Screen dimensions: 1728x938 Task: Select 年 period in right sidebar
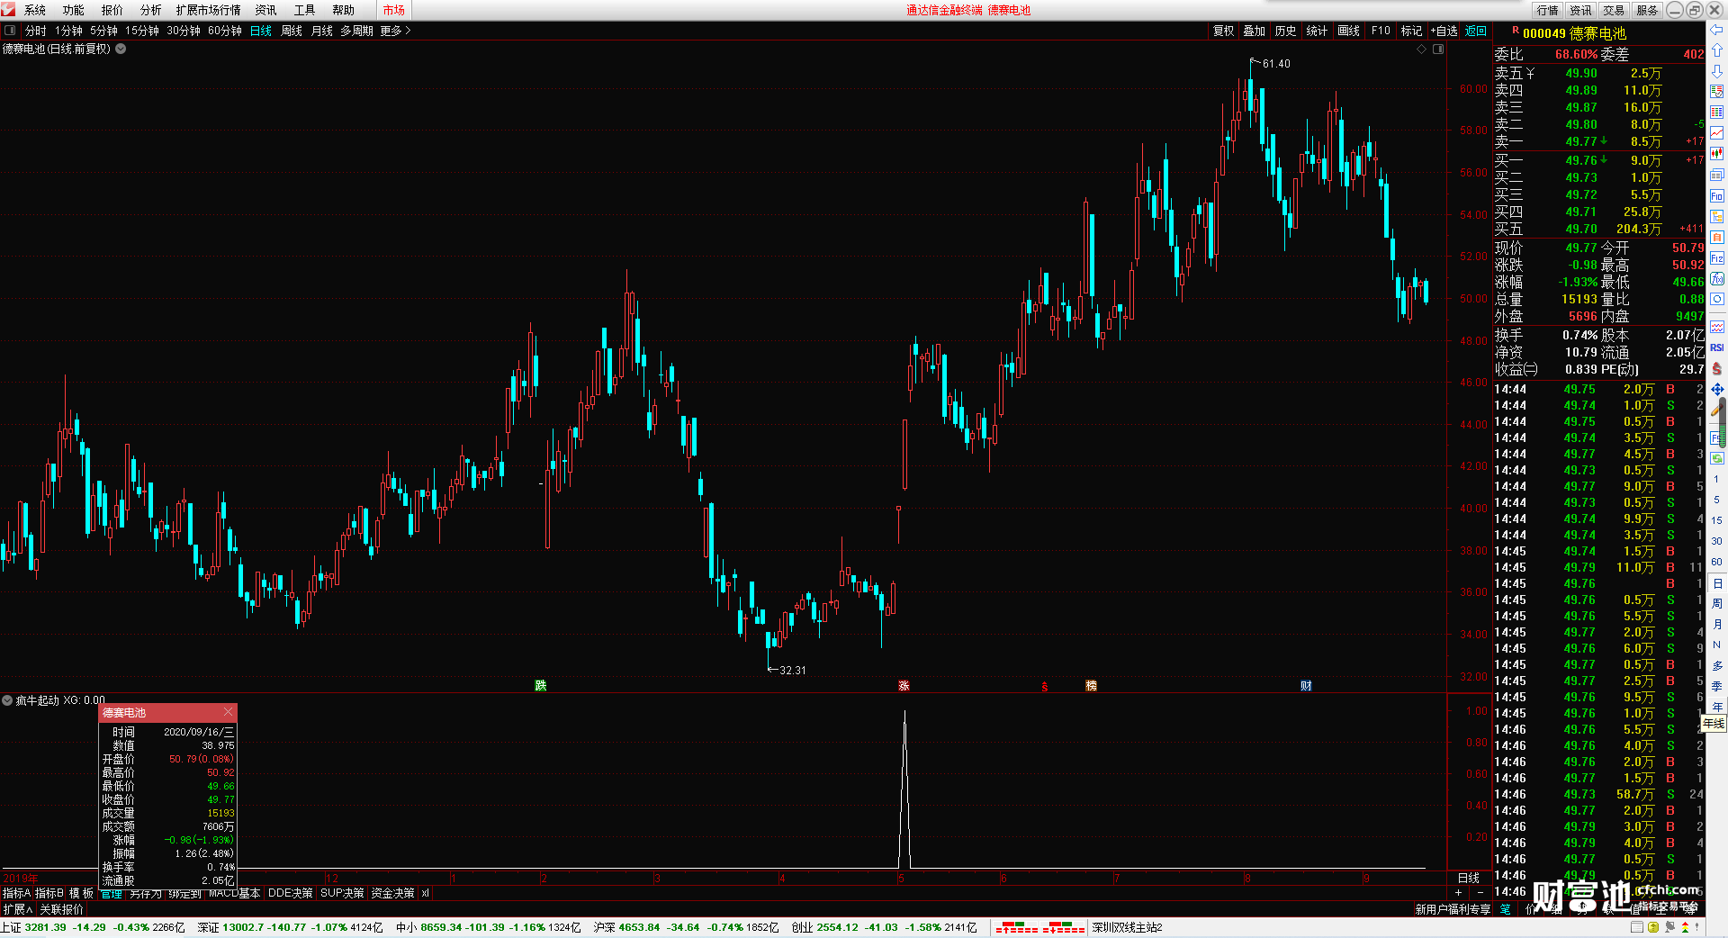(1716, 707)
